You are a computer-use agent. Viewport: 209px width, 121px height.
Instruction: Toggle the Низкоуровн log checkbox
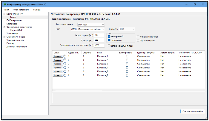109,40
